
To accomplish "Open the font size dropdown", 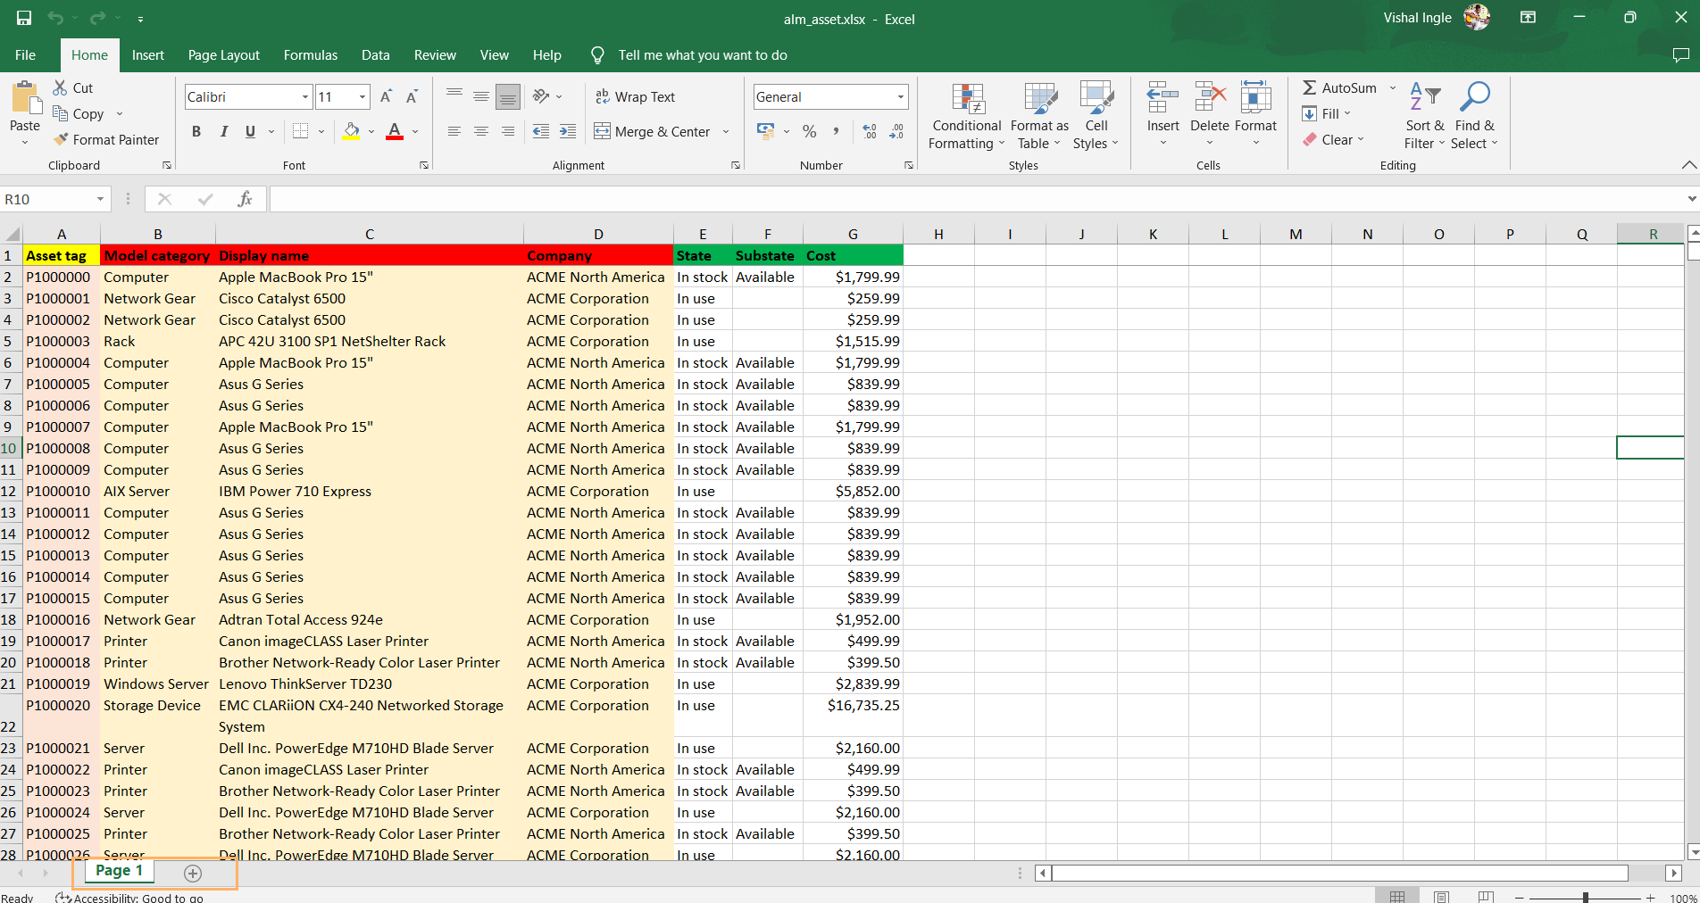I will [362, 96].
